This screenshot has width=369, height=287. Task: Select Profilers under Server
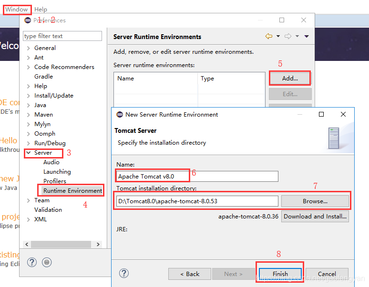(x=55, y=181)
